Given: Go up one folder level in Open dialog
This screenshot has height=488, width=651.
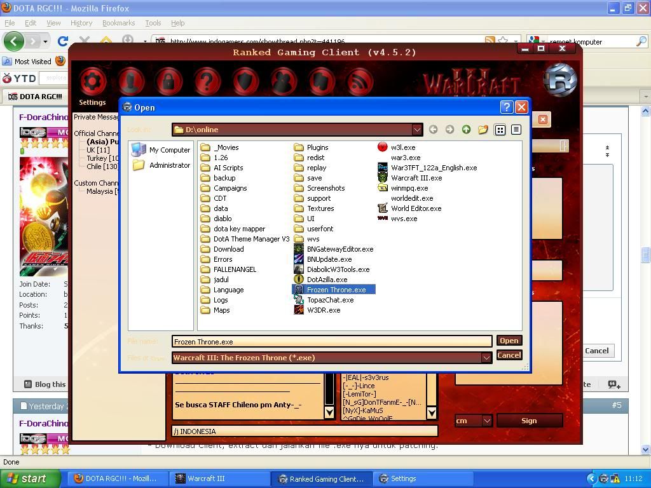Looking at the screenshot, I should (x=466, y=130).
